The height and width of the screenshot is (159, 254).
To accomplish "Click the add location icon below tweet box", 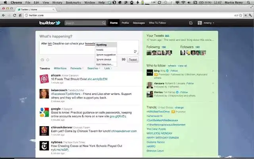I will click(x=48, y=60).
